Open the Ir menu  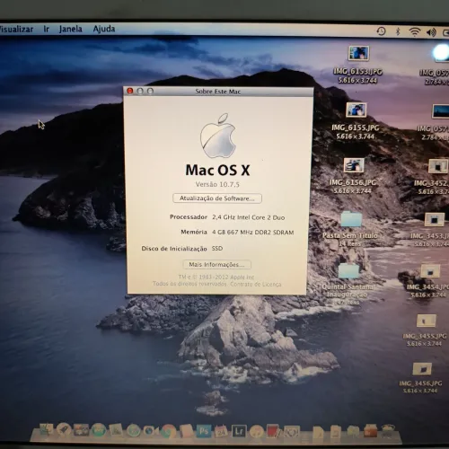click(46, 29)
